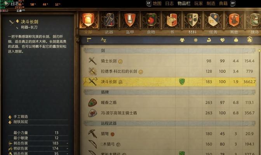The image size is (261, 155).
Task: Open the 任务 quest items category shield
Action: pos(213,20)
